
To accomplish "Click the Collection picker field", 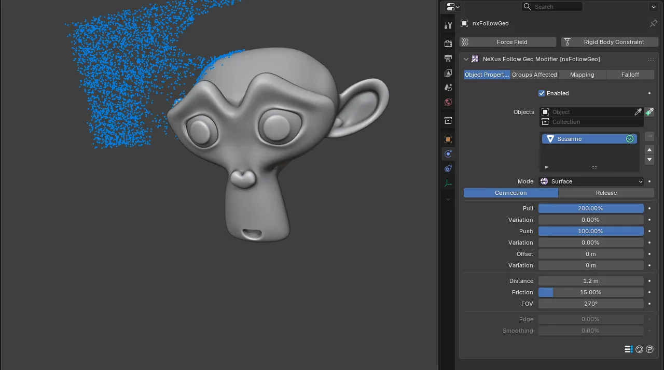I will coord(591,122).
